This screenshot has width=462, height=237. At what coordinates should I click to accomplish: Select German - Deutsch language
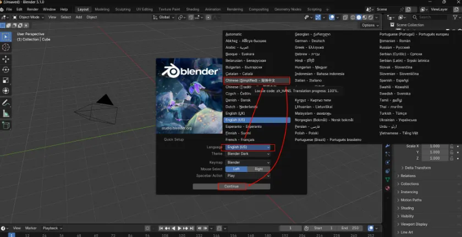310,41
